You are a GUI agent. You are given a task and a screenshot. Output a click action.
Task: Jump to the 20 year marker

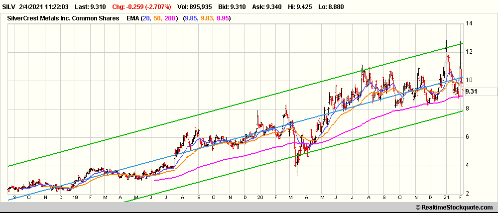pyautogui.click(x=260, y=198)
